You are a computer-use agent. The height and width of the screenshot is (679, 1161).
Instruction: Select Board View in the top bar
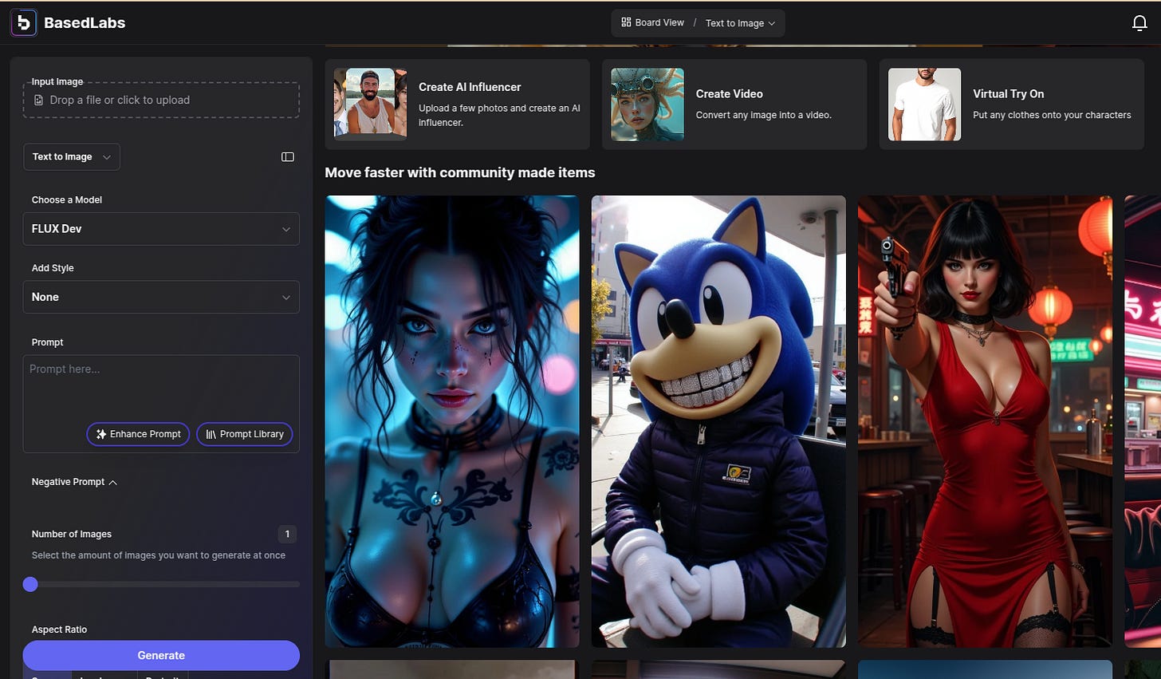tap(652, 22)
